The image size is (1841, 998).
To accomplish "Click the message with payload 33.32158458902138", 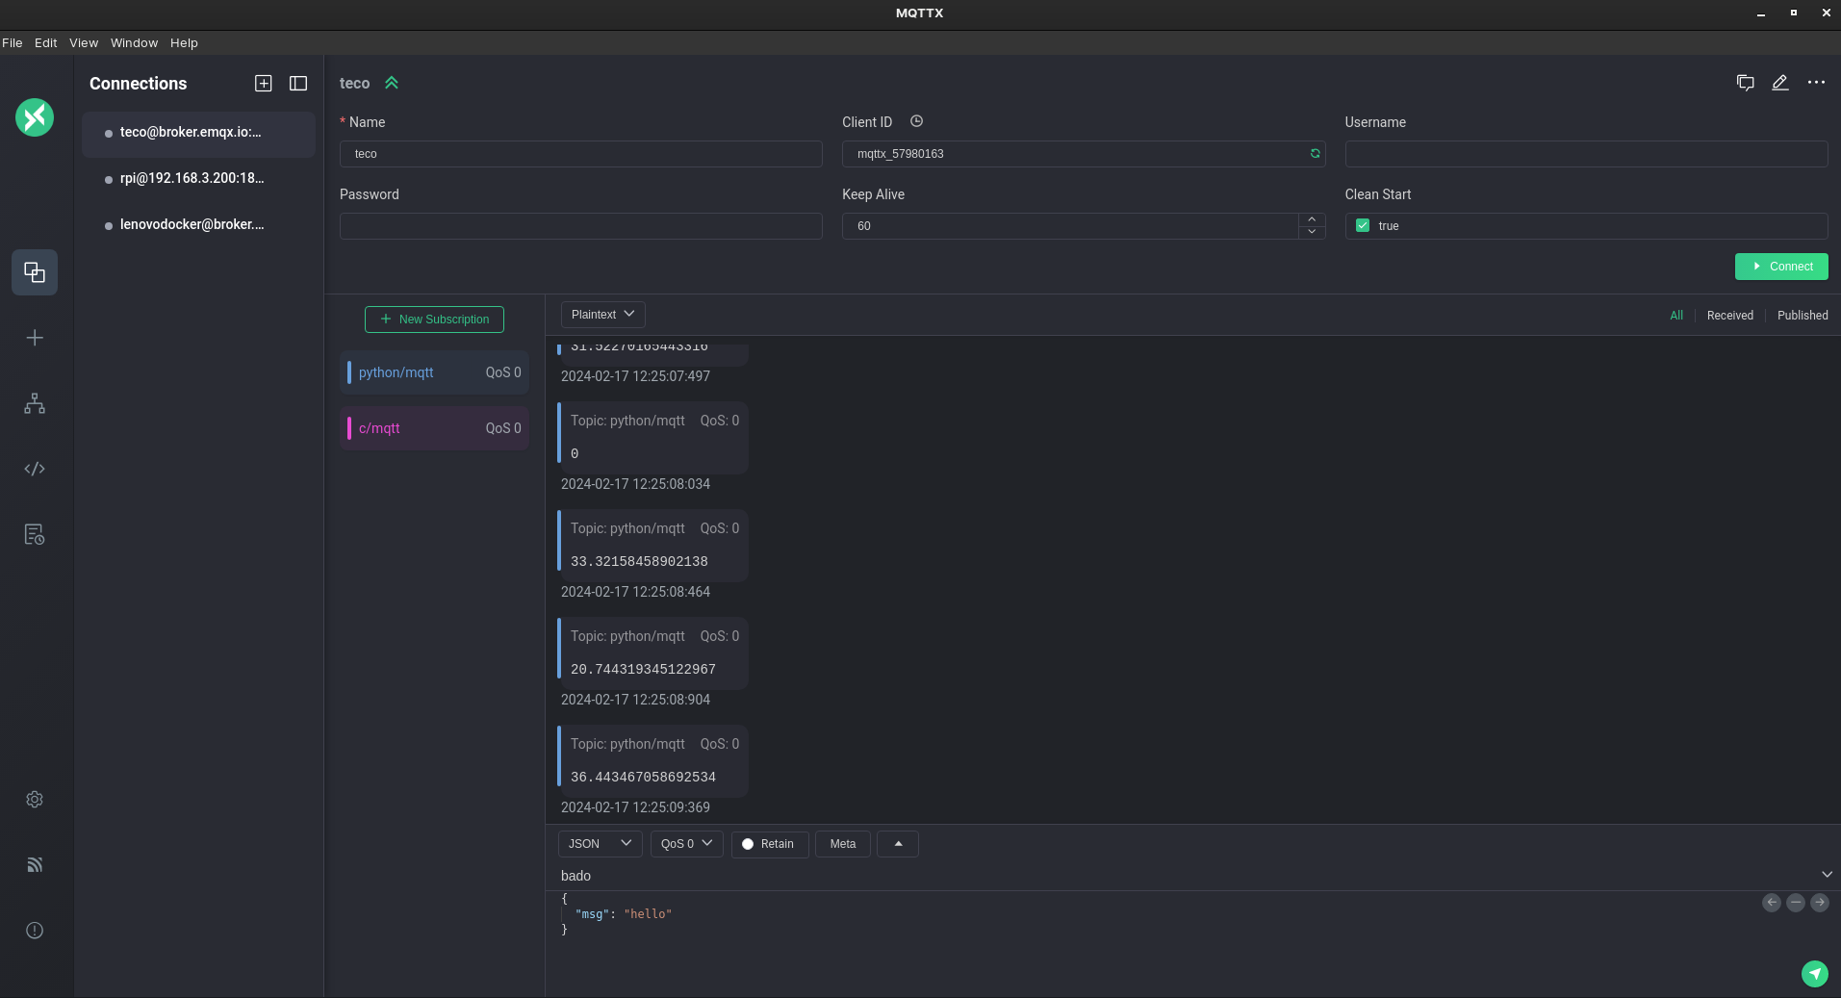I will click(652, 546).
